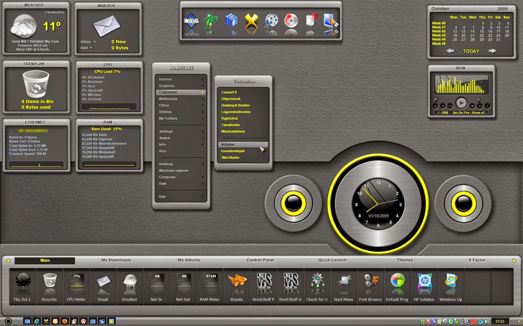Launch Font Browser from the shelf
Image resolution: width=523 pixels, height=326 pixels.
coord(370,287)
